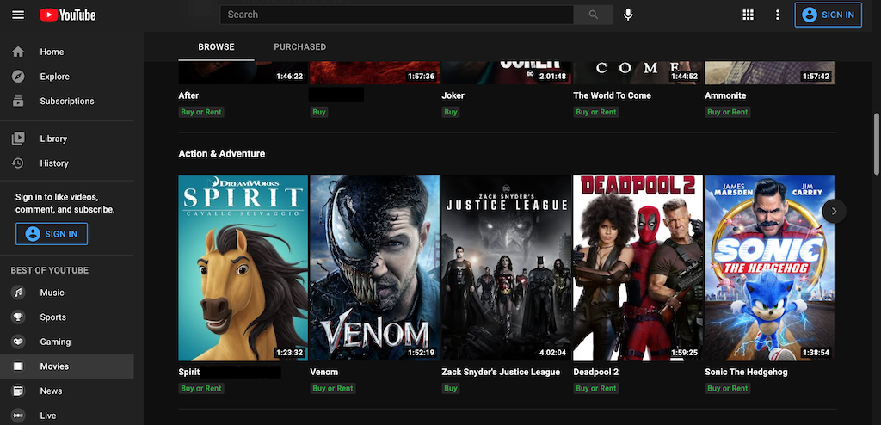This screenshot has width=881, height=425.
Task: Start voice search with microphone icon
Action: click(x=628, y=15)
